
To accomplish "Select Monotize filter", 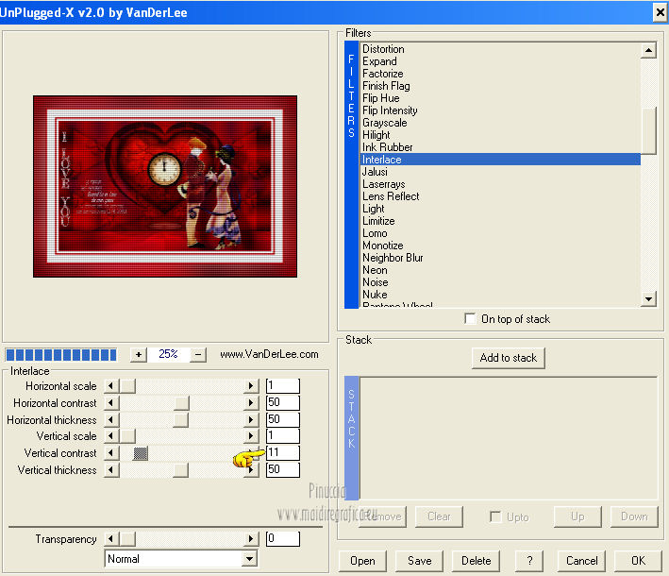I will pos(500,246).
